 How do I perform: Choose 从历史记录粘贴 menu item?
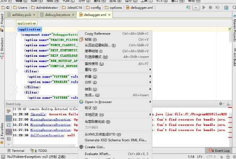tap(115, 45)
